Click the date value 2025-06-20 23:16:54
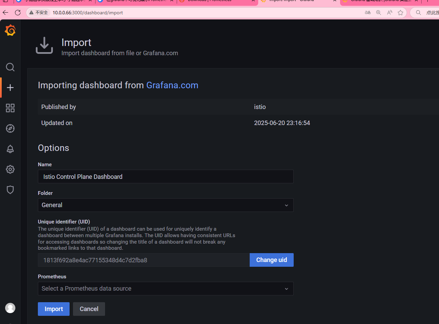439x324 pixels. 282,123
